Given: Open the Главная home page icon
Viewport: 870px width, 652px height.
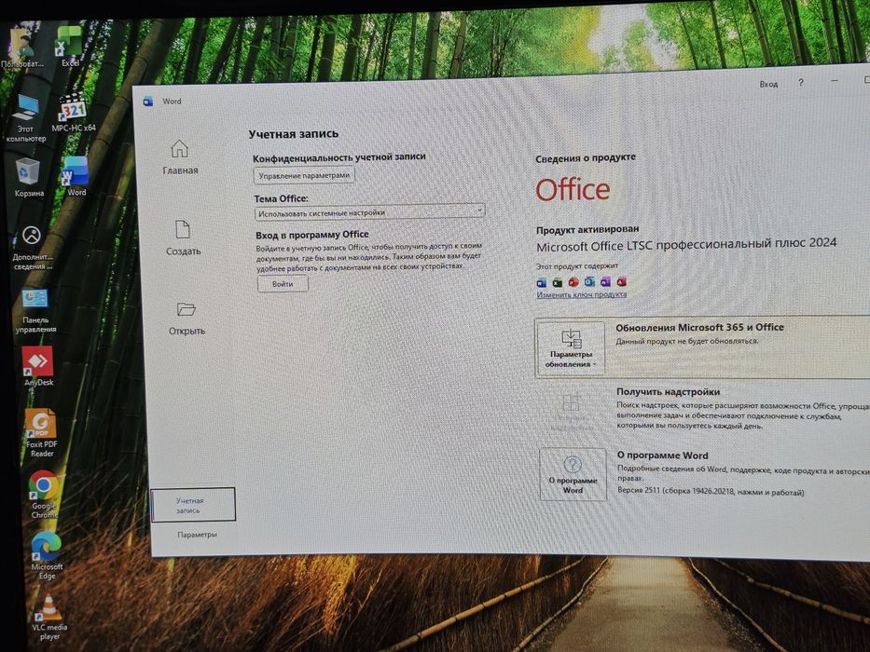Looking at the screenshot, I should point(179,149).
